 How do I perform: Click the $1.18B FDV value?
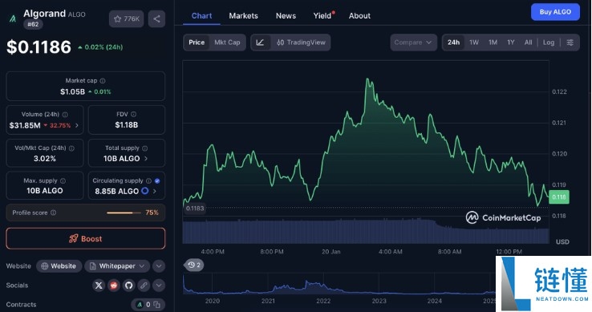coord(127,125)
